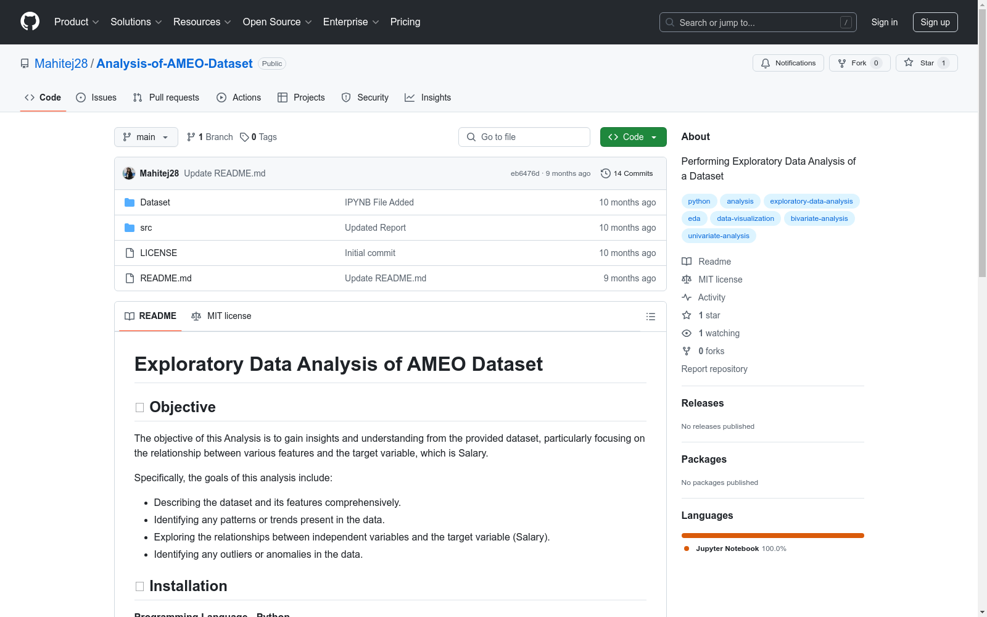The width and height of the screenshot is (987, 617).
Task: Click the pulse icon beside Activity
Action: (x=687, y=297)
